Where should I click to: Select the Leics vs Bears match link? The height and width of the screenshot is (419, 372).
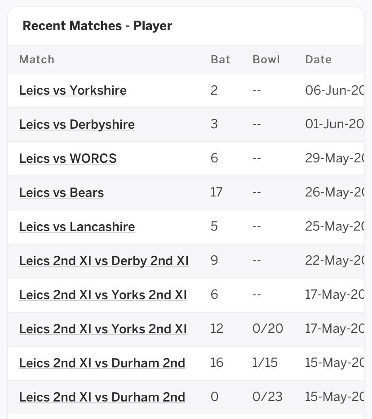[x=61, y=192]
